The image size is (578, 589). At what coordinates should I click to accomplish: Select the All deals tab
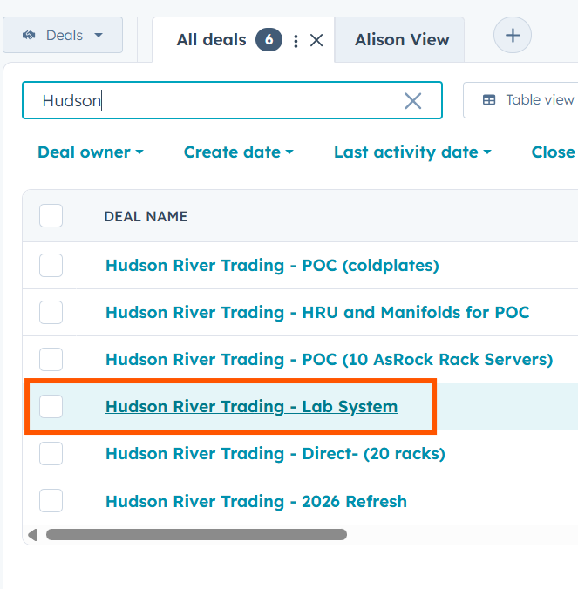pos(211,40)
